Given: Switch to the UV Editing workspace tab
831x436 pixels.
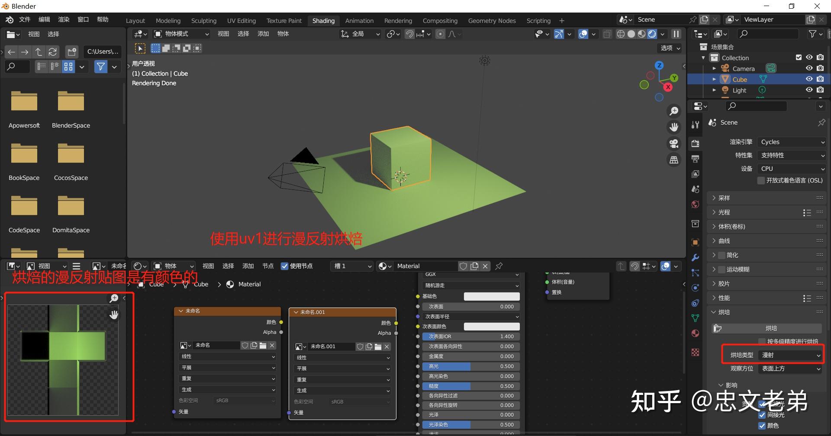Looking at the screenshot, I should (241, 20).
